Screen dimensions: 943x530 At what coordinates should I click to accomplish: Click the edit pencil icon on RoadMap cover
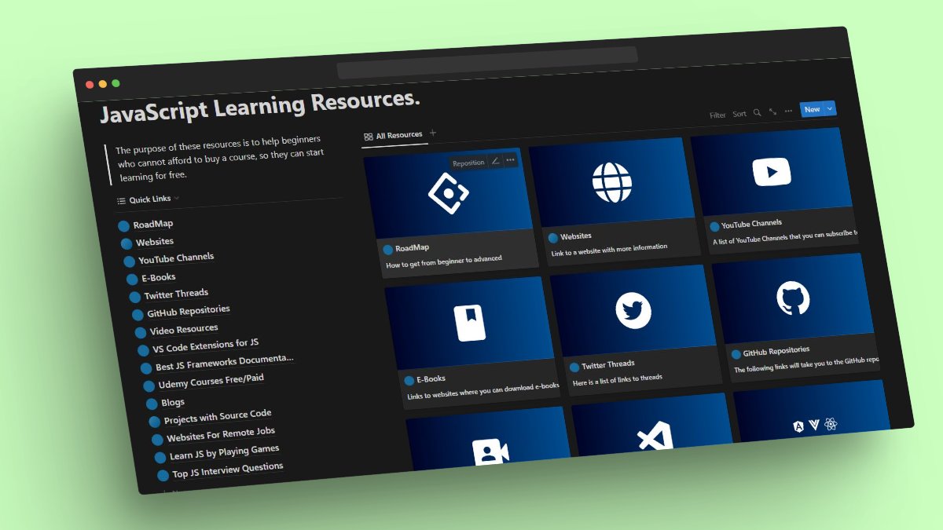(x=495, y=160)
